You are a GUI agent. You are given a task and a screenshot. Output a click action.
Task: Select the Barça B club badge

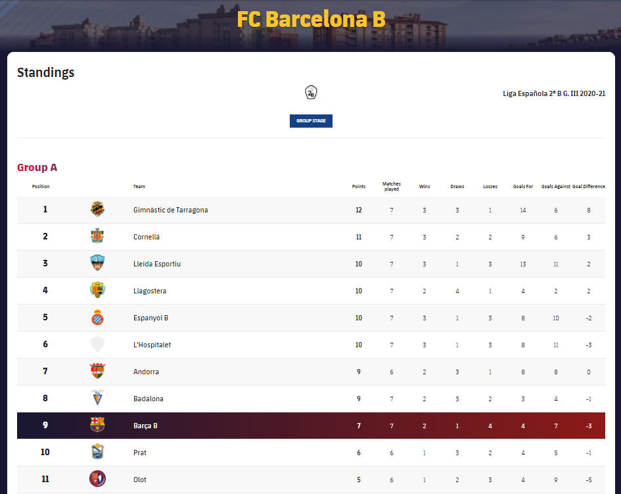pos(97,425)
